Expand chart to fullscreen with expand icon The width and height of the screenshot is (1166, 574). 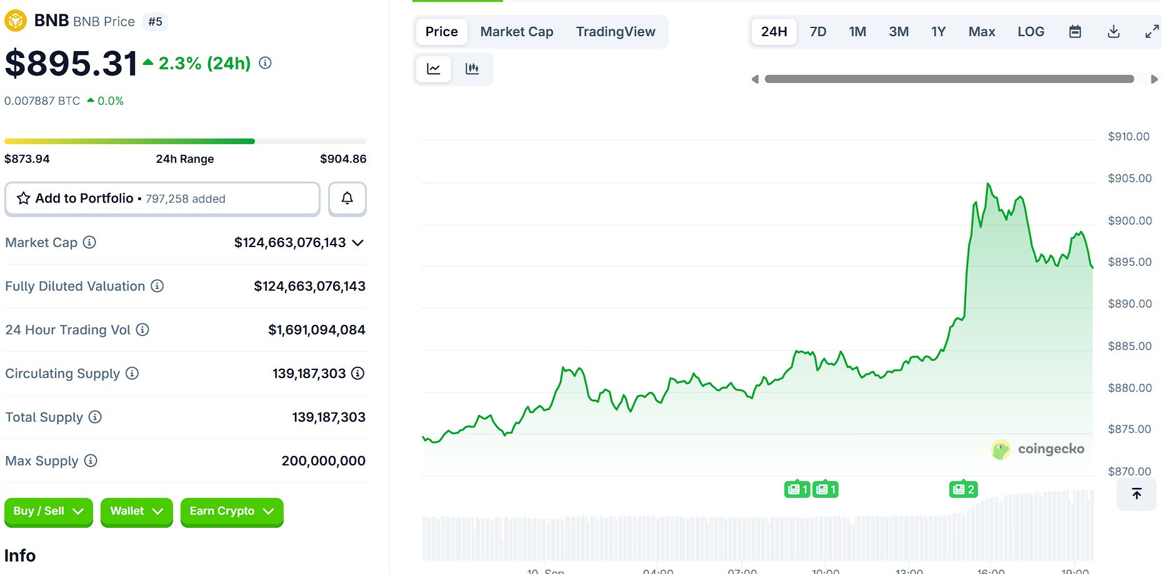pos(1152,31)
